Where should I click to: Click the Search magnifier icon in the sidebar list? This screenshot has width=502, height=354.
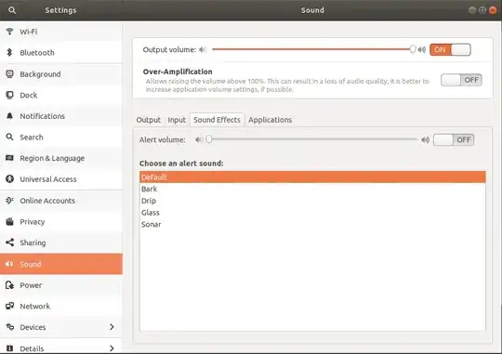pos(9,137)
